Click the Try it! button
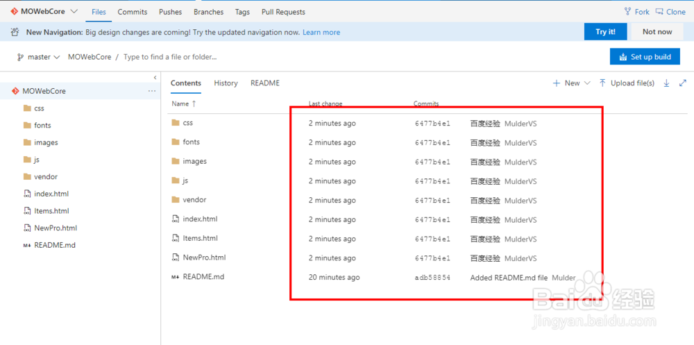The height and width of the screenshot is (345, 694). (x=605, y=32)
